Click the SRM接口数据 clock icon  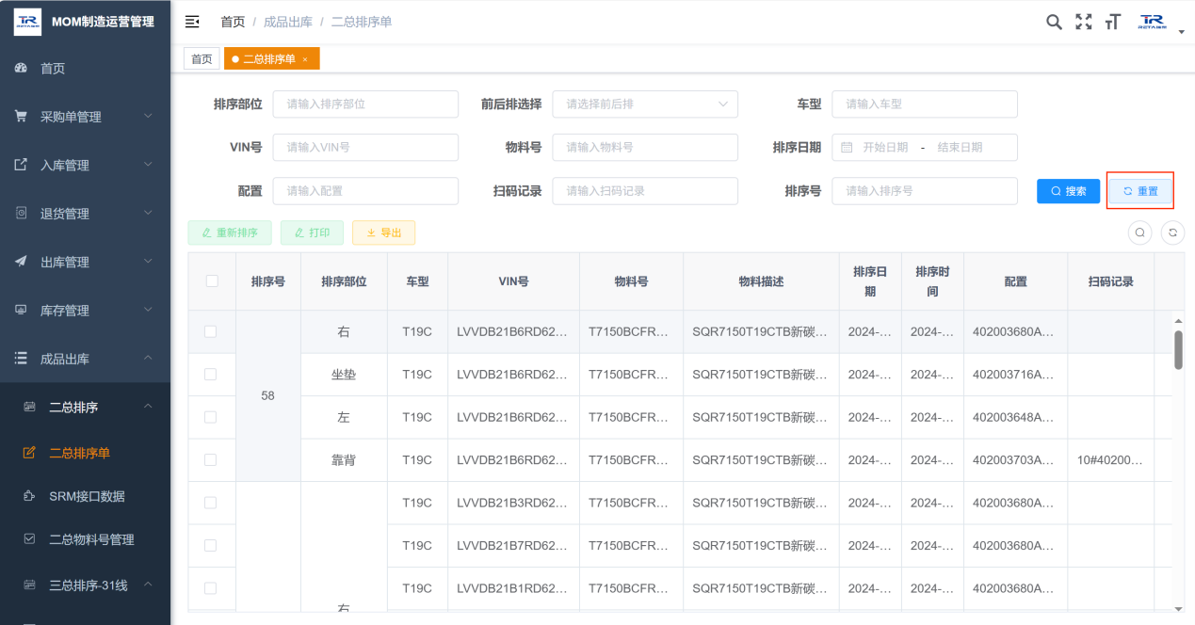(29, 496)
